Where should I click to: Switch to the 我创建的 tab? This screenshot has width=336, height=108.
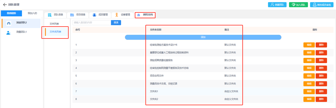point(11,13)
